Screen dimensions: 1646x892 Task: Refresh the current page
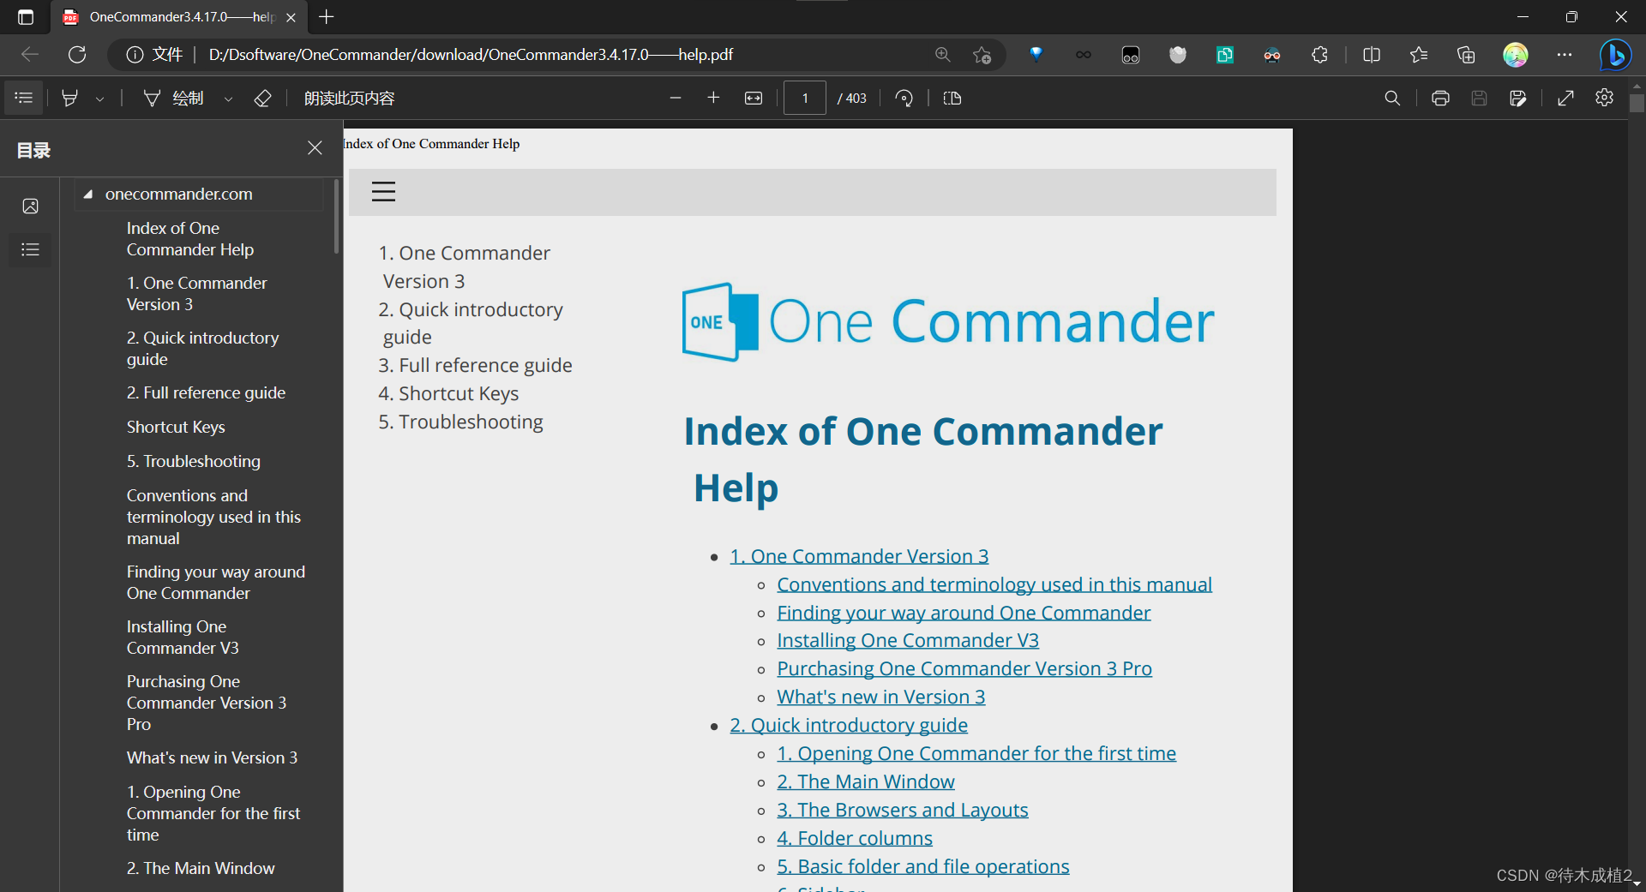click(x=77, y=55)
